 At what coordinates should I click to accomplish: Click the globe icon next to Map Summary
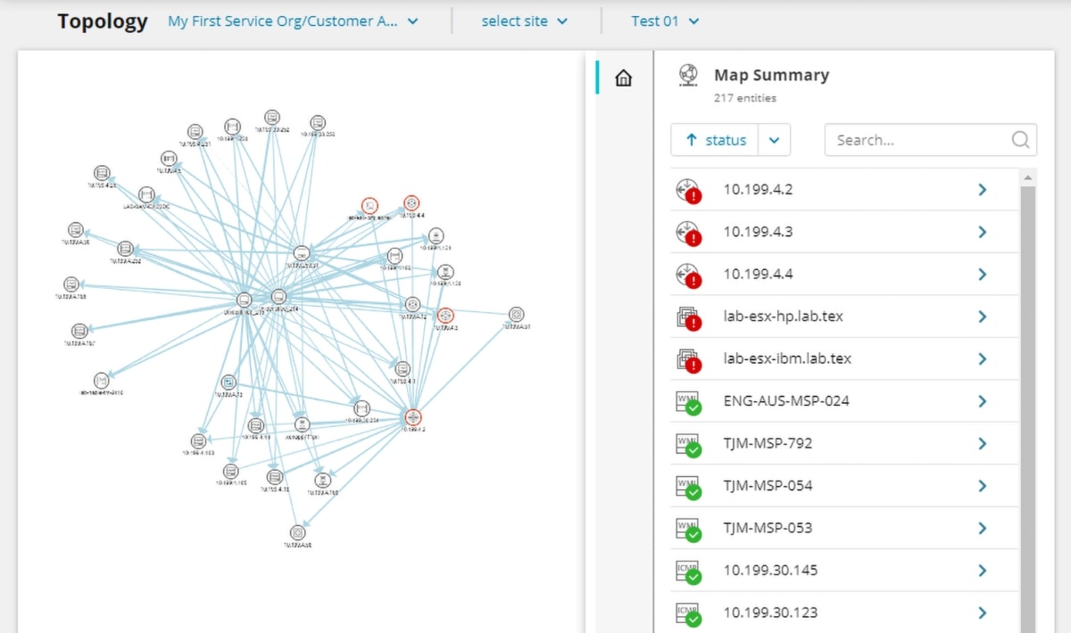coord(687,75)
